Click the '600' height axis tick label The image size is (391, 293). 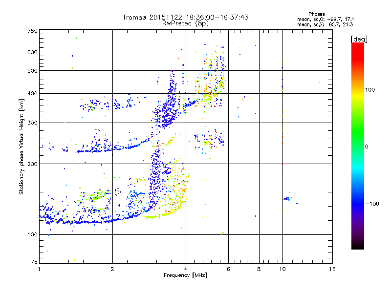(x=33, y=52)
